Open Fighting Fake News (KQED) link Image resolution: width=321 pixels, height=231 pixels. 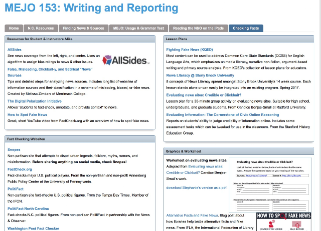pos(190,49)
